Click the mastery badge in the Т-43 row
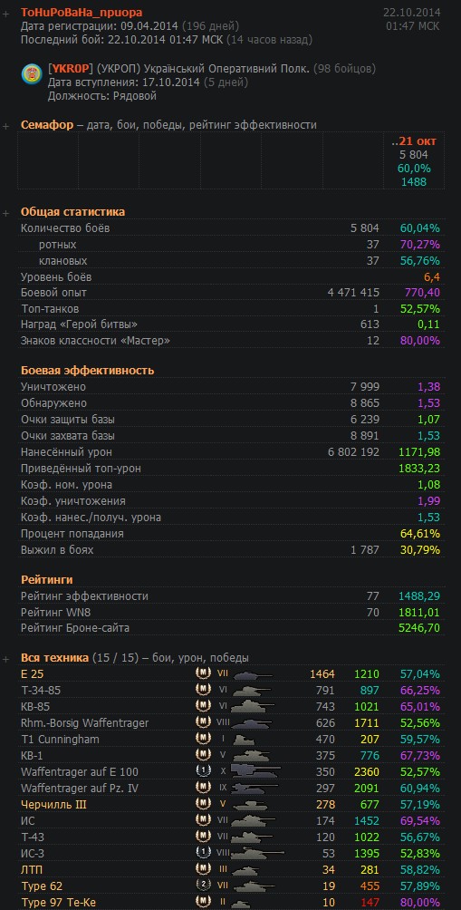The image size is (461, 910). click(203, 837)
